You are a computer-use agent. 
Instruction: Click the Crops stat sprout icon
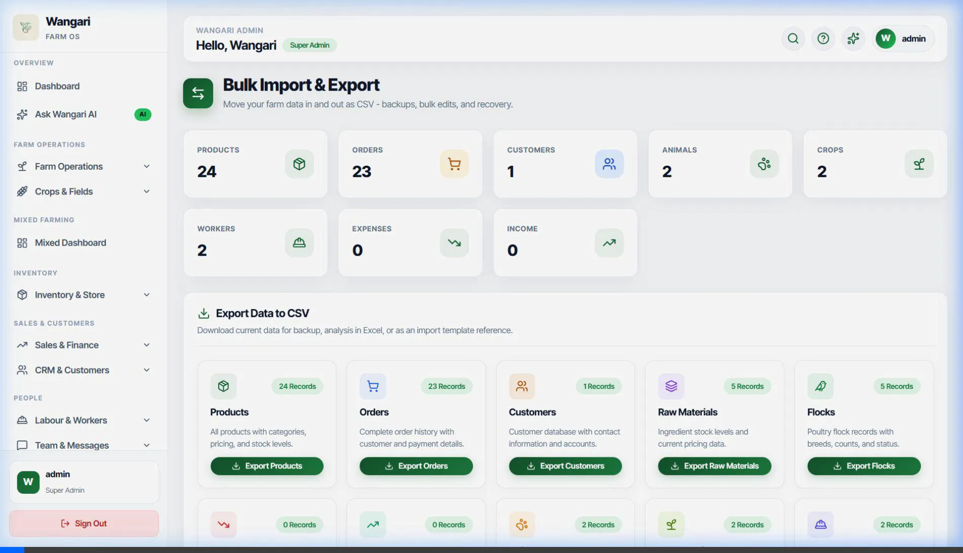click(919, 164)
